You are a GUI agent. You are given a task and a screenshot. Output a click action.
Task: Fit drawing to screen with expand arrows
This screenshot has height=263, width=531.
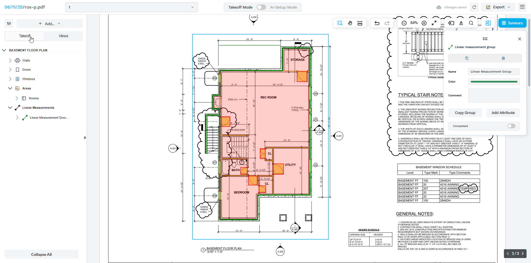click(434, 23)
